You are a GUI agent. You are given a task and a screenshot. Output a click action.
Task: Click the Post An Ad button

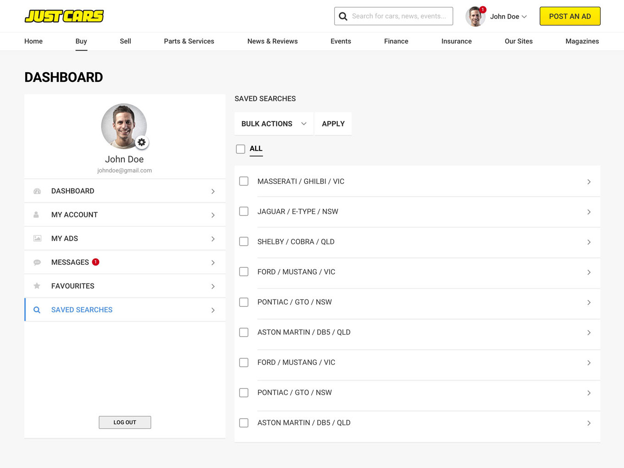(x=570, y=16)
